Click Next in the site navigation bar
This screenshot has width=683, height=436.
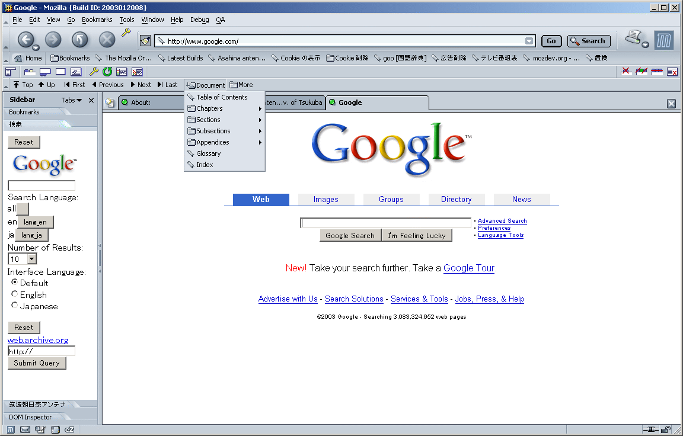[141, 85]
